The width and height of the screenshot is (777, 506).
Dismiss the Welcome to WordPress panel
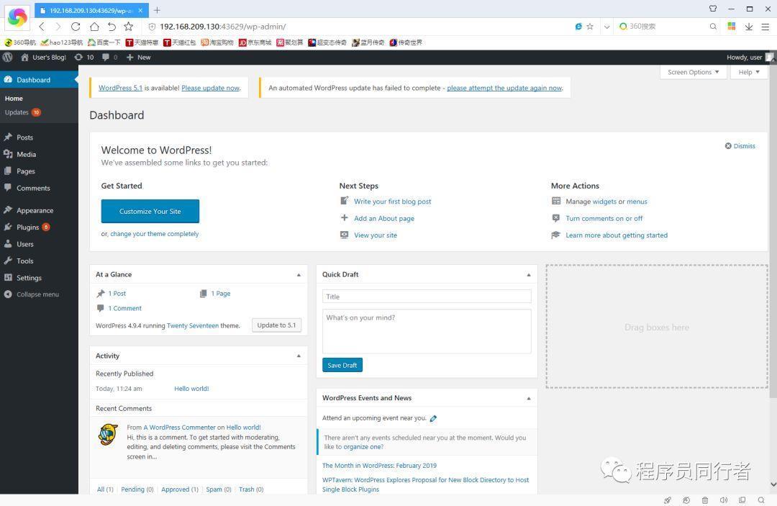coord(740,145)
